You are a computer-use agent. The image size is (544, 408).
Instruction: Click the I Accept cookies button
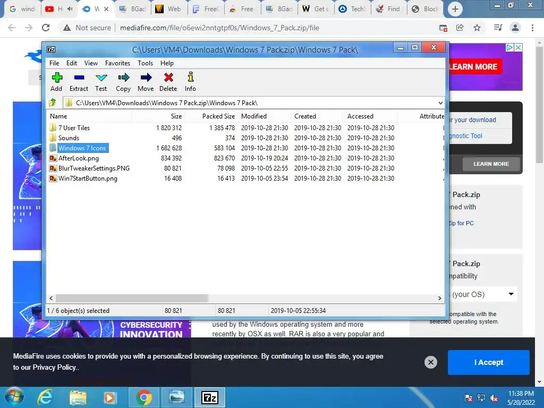(x=489, y=362)
